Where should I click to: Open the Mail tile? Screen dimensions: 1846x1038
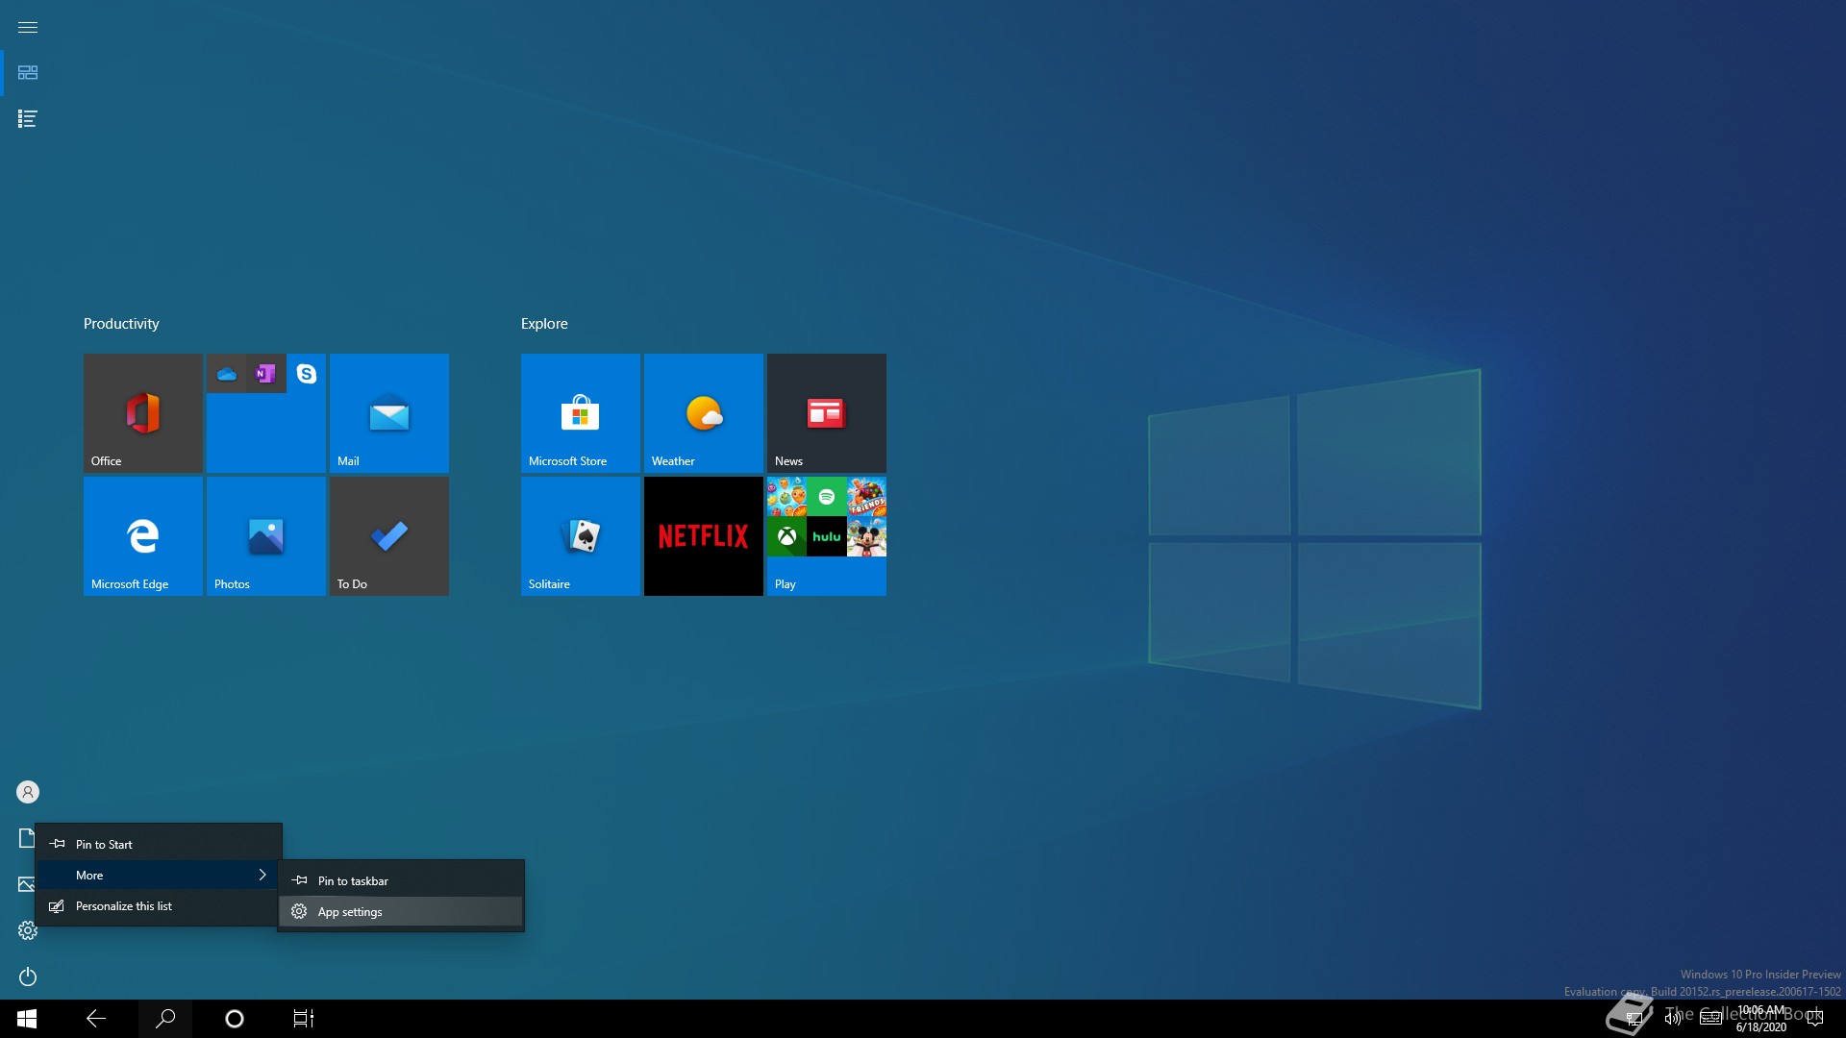pos(389,413)
